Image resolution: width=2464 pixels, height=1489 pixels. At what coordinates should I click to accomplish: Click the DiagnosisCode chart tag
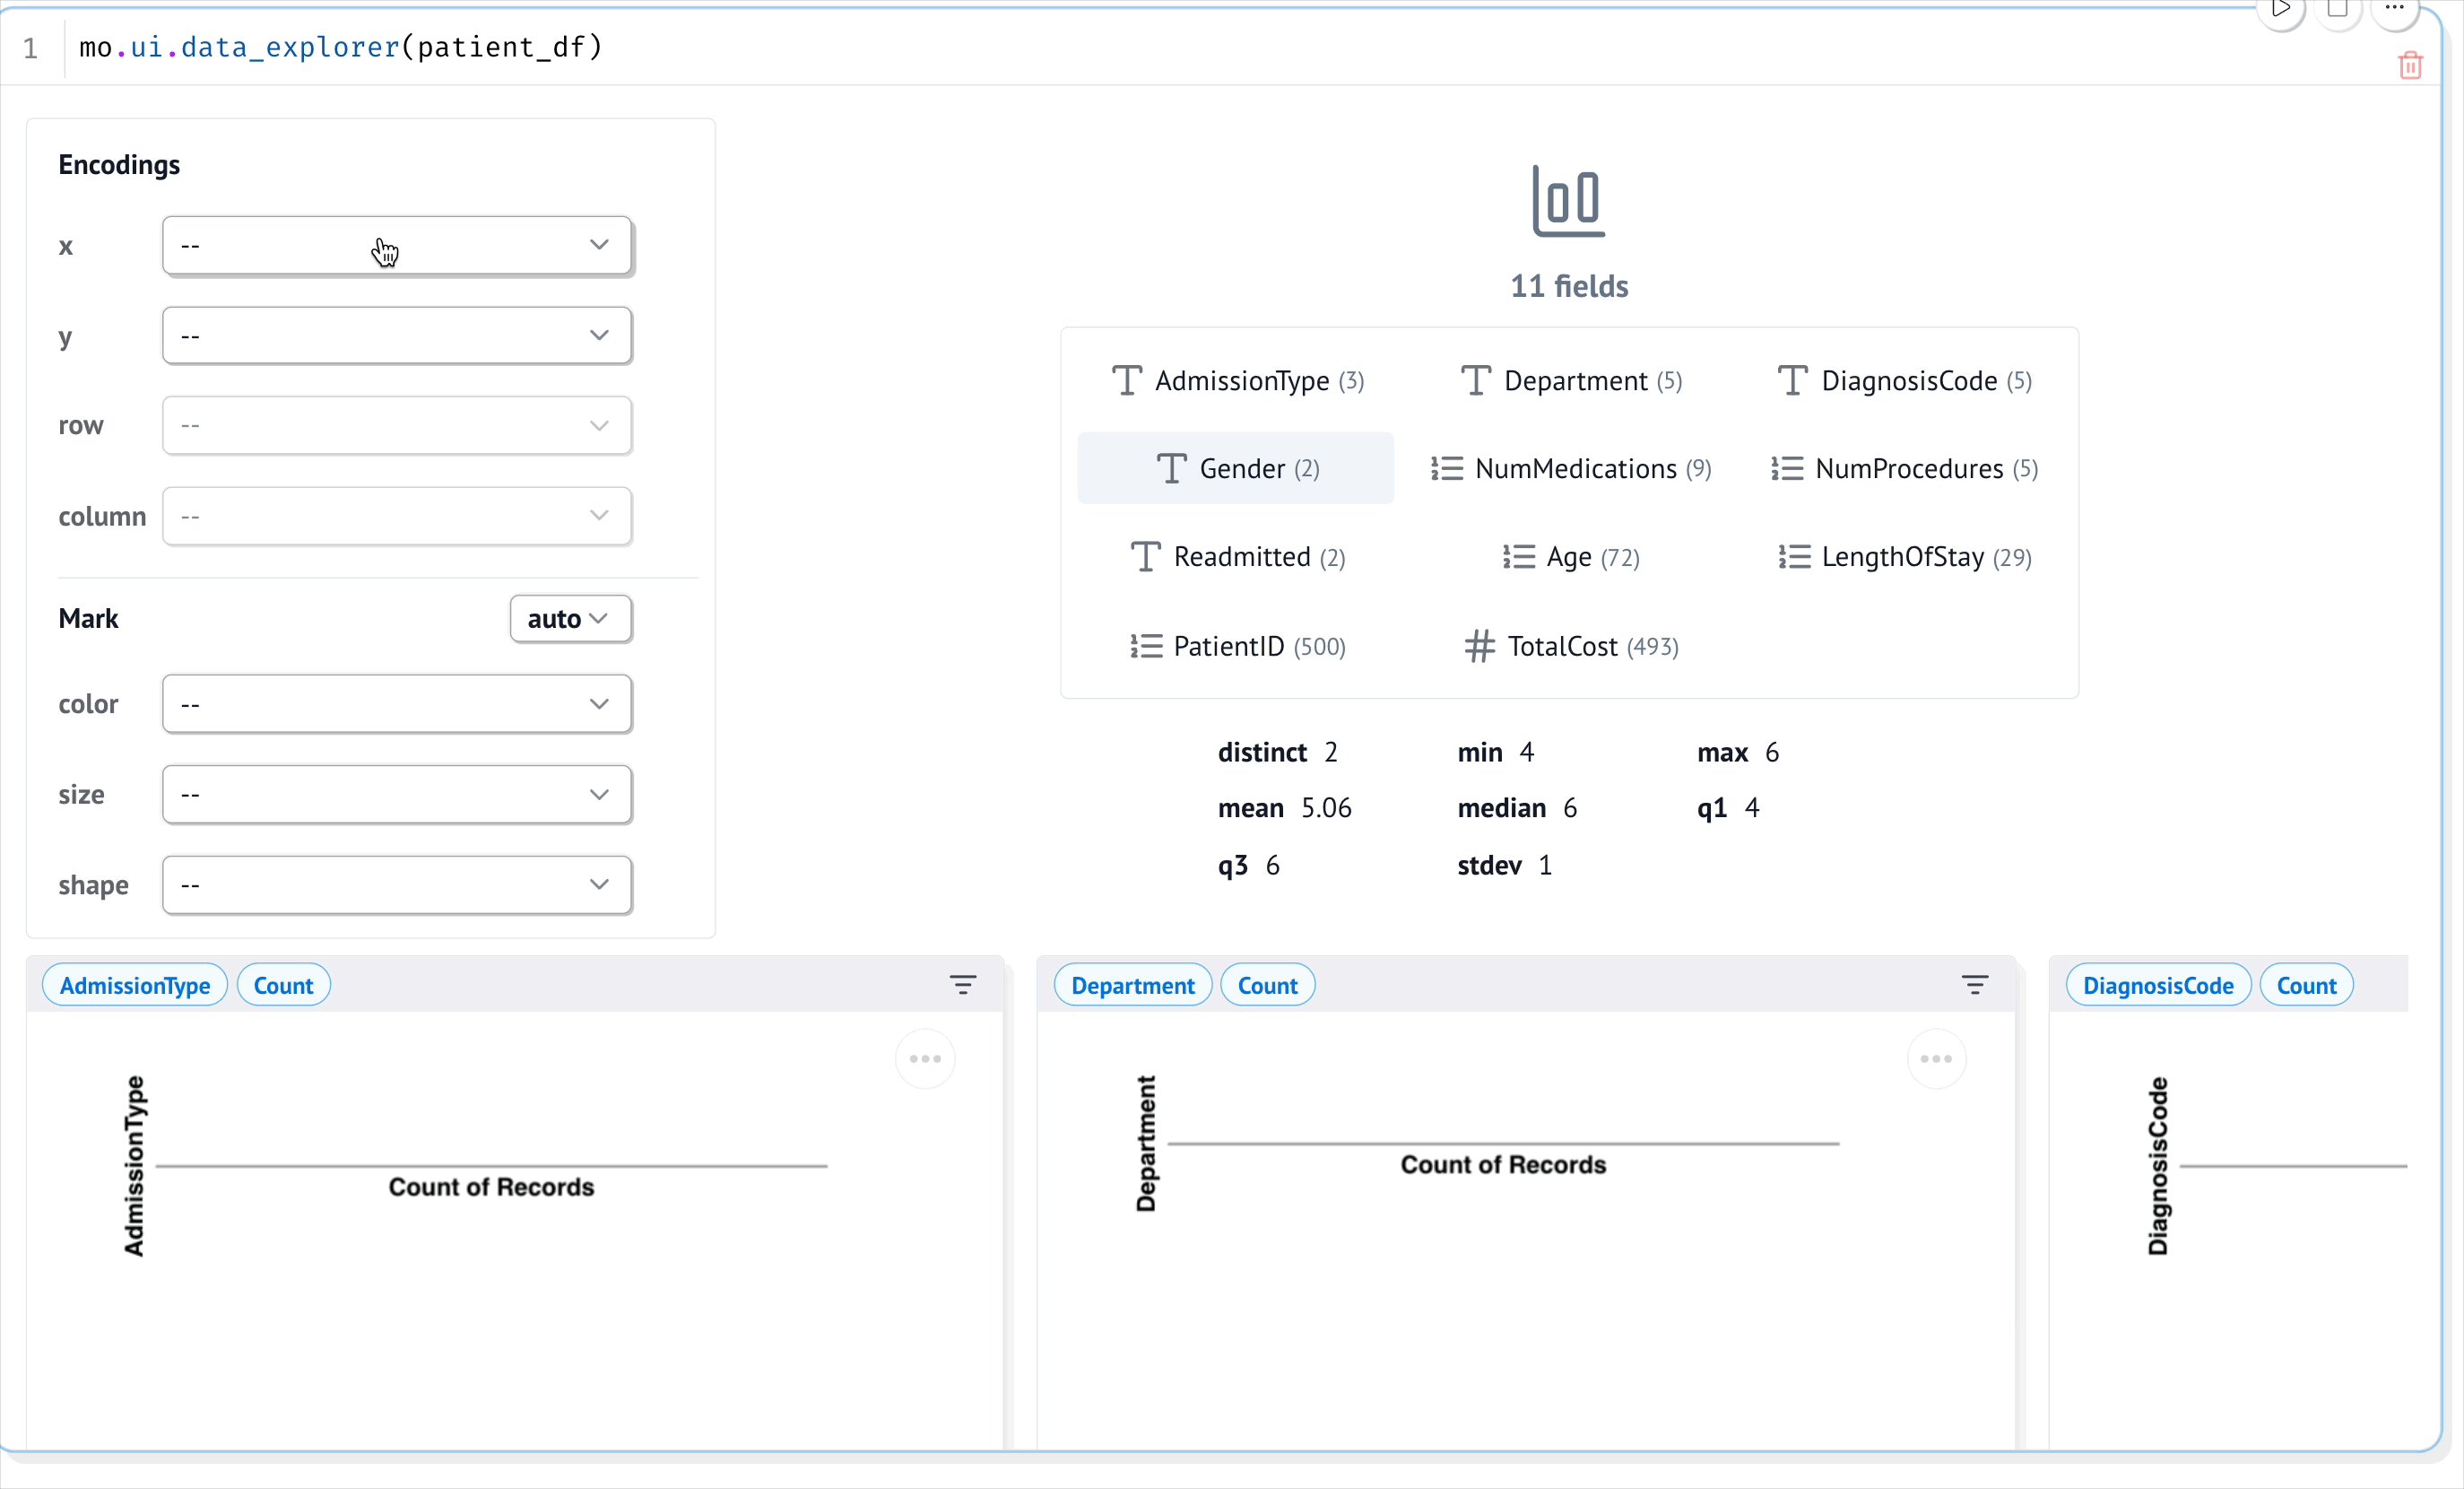click(2157, 985)
